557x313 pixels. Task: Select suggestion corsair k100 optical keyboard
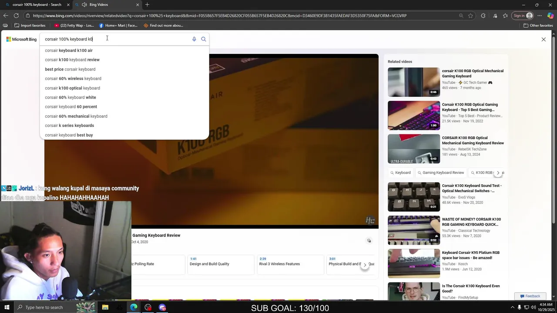click(x=124, y=88)
